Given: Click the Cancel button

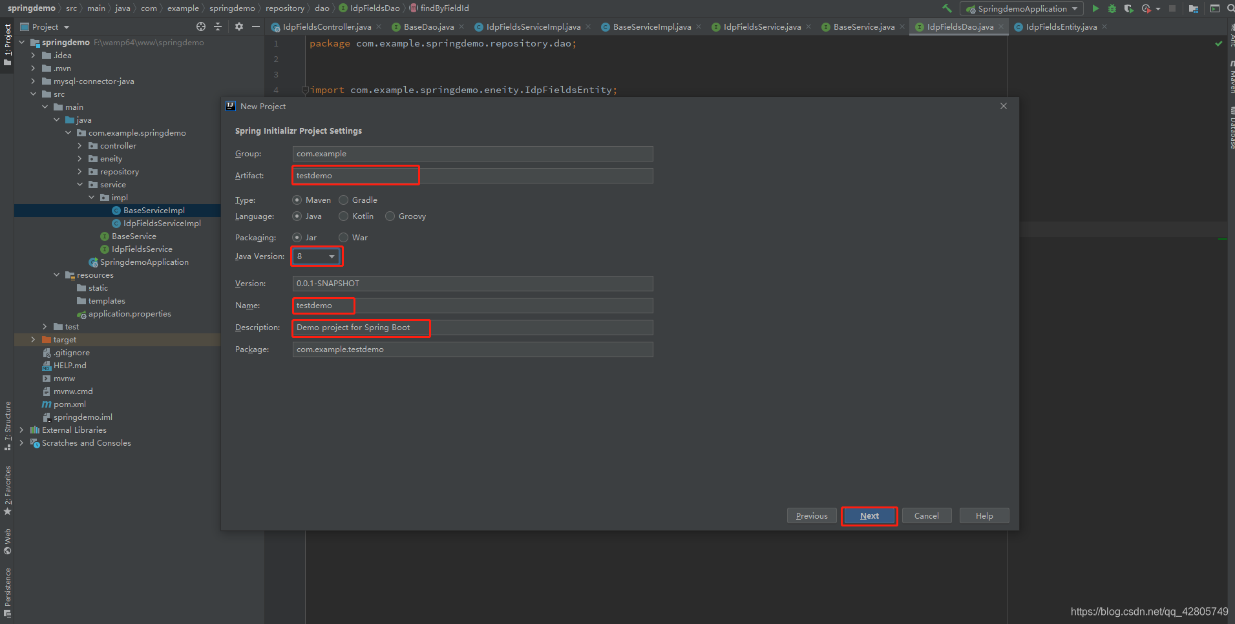Looking at the screenshot, I should [x=927, y=515].
